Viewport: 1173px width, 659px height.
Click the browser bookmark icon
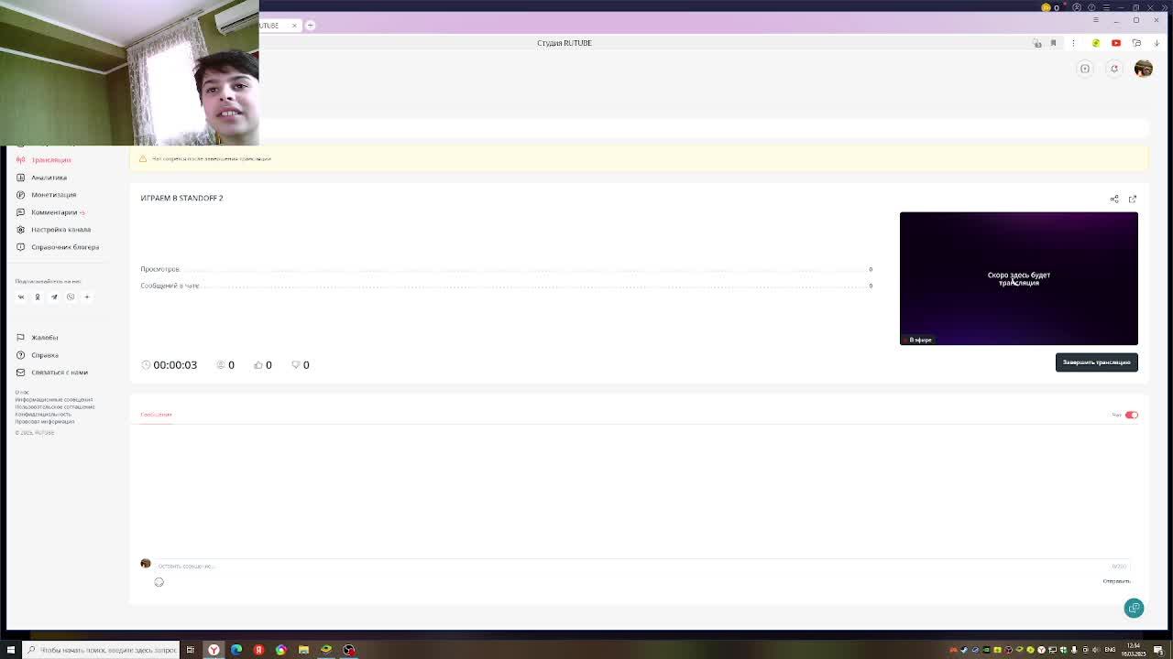(1053, 43)
